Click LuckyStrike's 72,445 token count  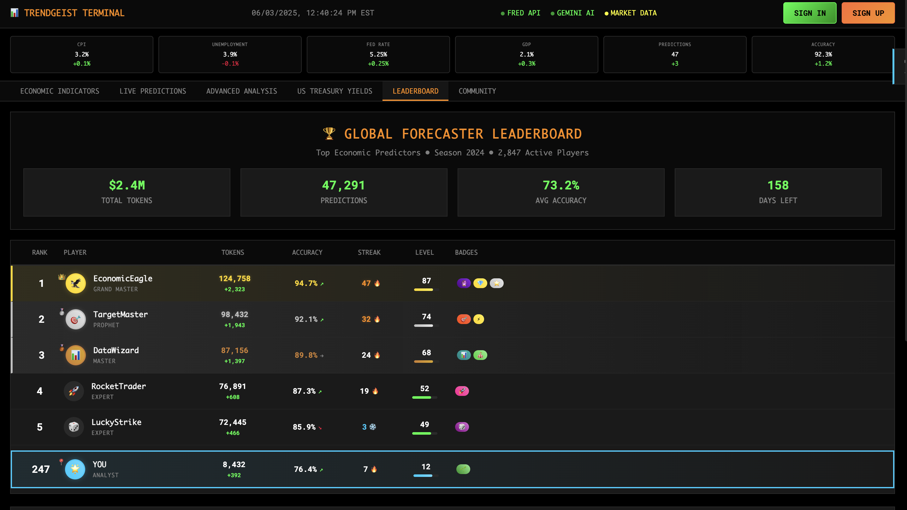pyautogui.click(x=233, y=422)
